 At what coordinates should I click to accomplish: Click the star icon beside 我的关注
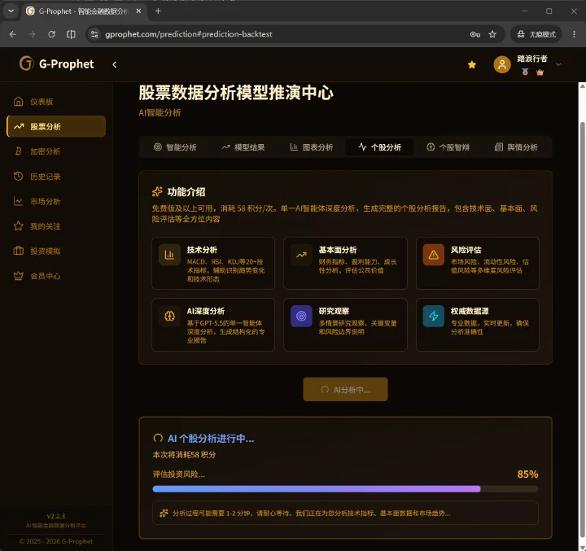[x=18, y=225]
